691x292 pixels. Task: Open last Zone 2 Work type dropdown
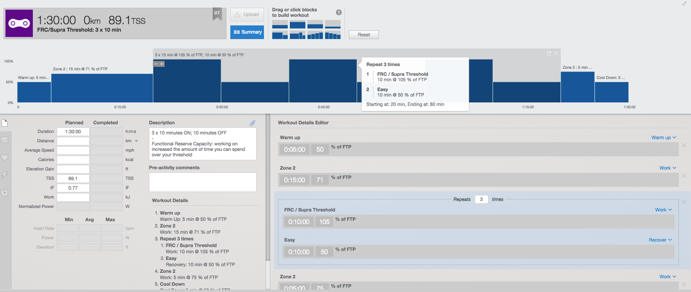point(668,277)
